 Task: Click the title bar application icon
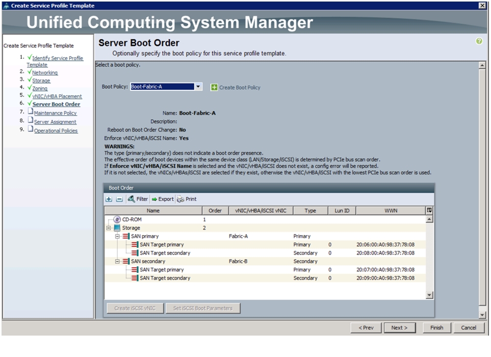[6, 6]
